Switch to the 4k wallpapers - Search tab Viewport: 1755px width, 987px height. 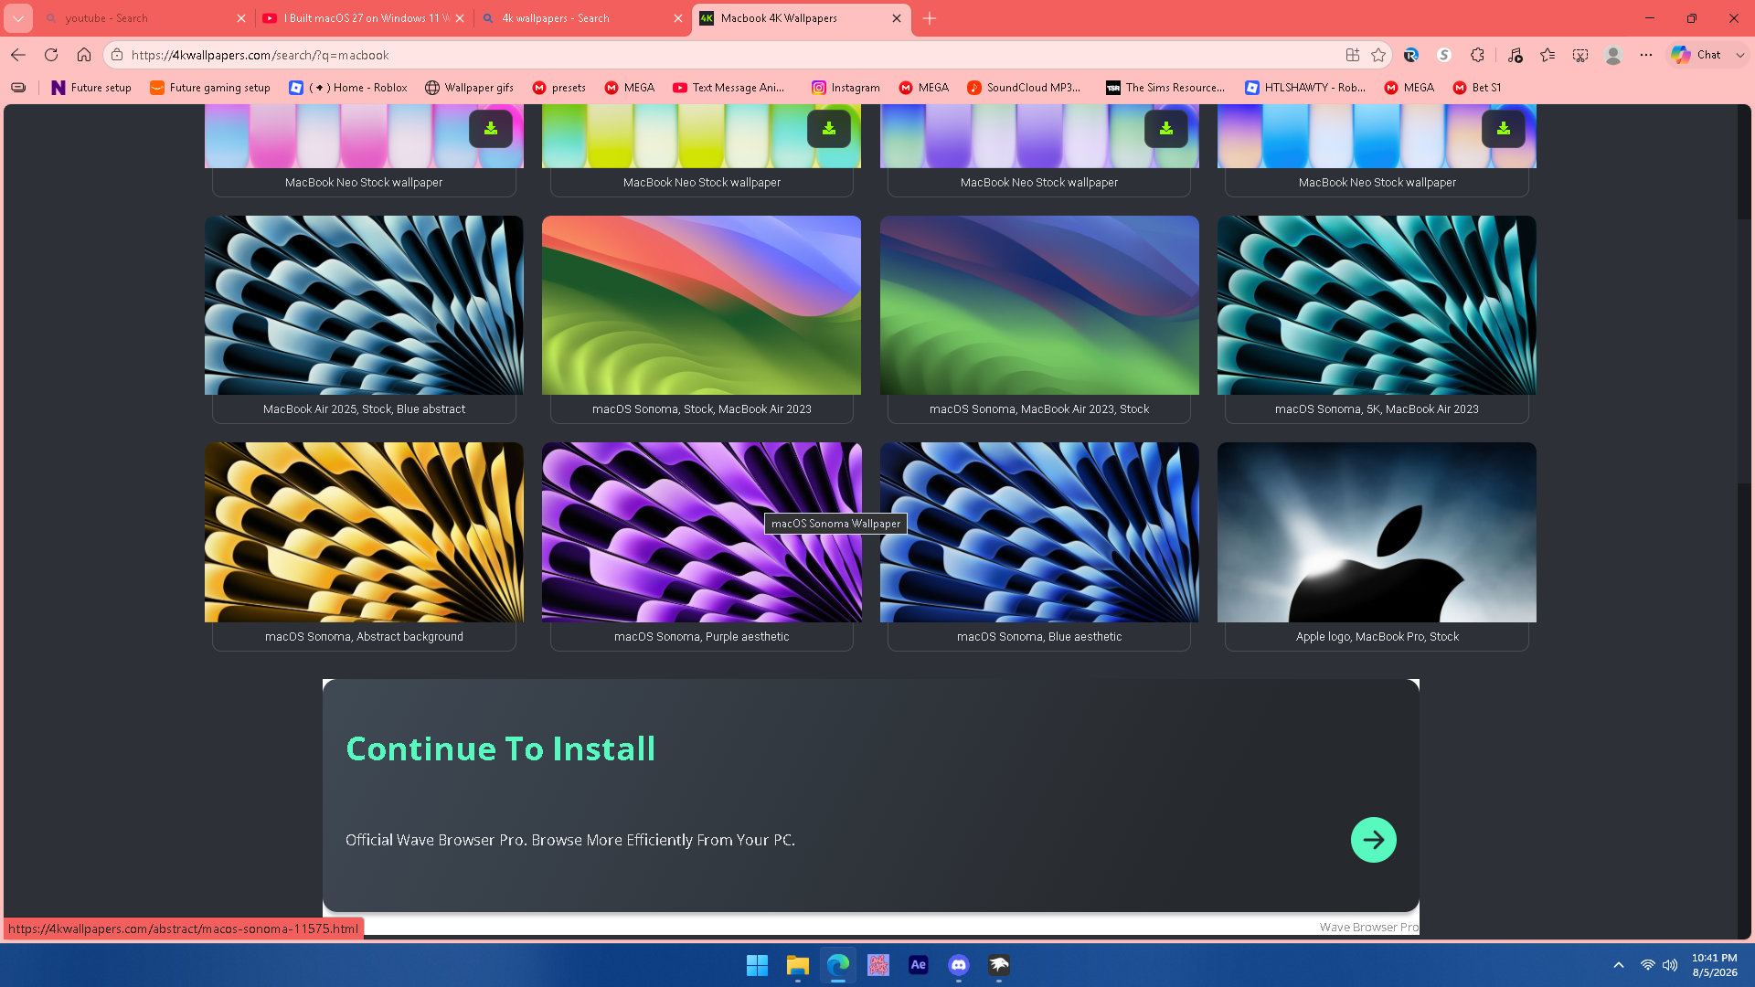pyautogui.click(x=581, y=18)
